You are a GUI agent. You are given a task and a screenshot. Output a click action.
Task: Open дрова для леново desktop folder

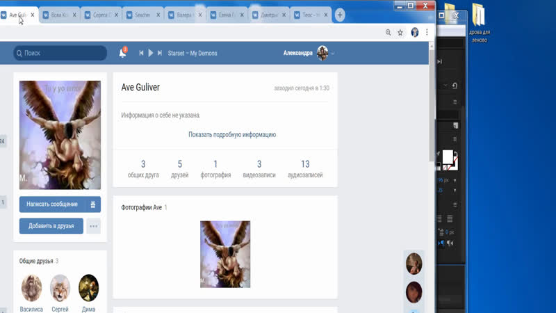coord(479,22)
